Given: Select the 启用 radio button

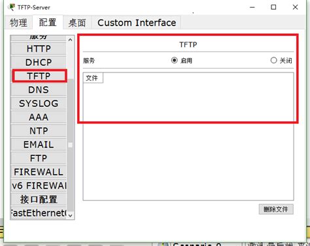Looking at the screenshot, I should coord(175,60).
